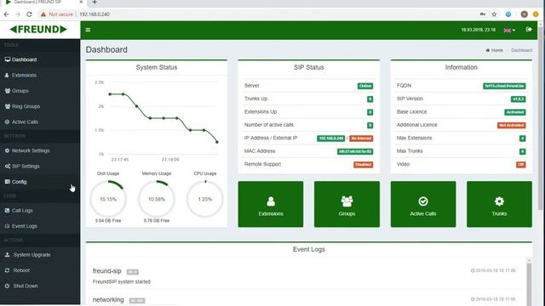Screen dimensions: 545x306
Task: Open Ring Groups in the sidebar
Action: point(40,106)
